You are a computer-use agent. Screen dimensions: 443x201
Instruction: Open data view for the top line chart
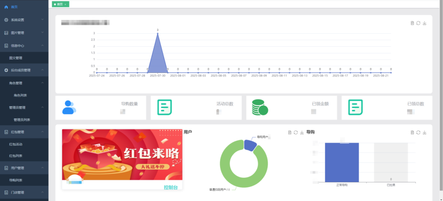tap(412, 23)
